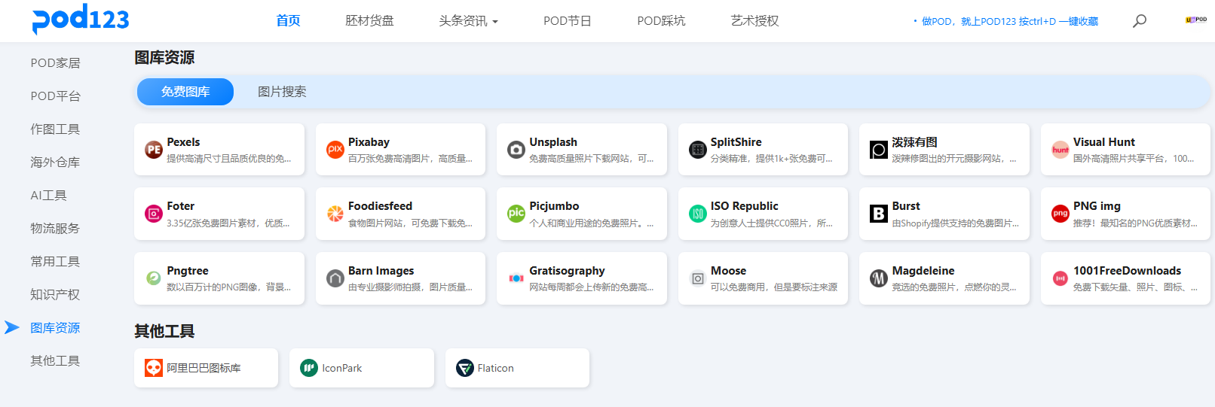Viewport: 1215px width, 407px height.
Task: Click the IconPark logo icon
Action: [309, 368]
